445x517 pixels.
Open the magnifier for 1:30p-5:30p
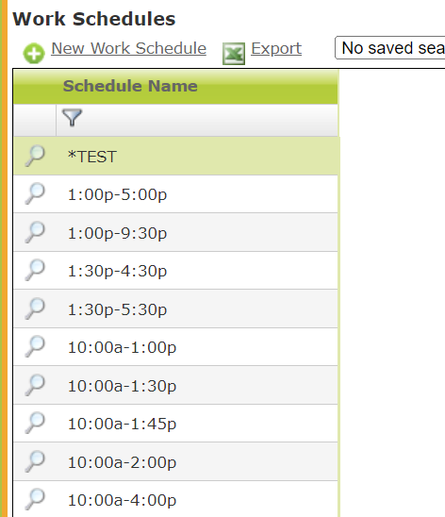pyautogui.click(x=35, y=309)
